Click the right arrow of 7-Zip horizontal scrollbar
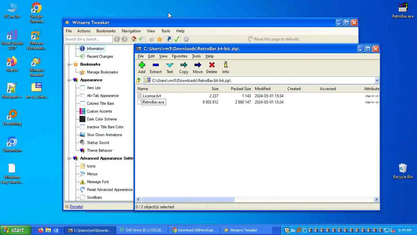Image resolution: width=417 pixels, height=235 pixels. [x=376, y=199]
